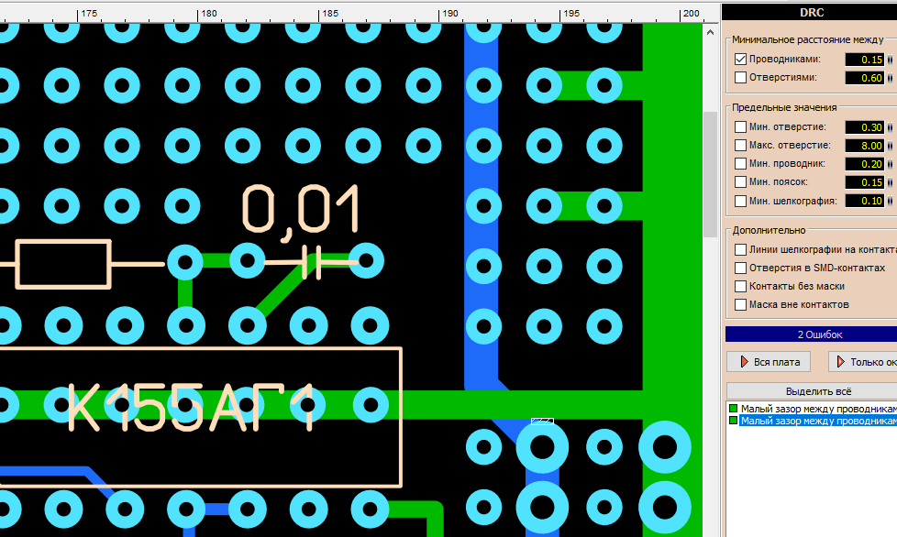This screenshot has height=537, width=897.
Task: Click the "Только окно" check button
Action: point(862,362)
